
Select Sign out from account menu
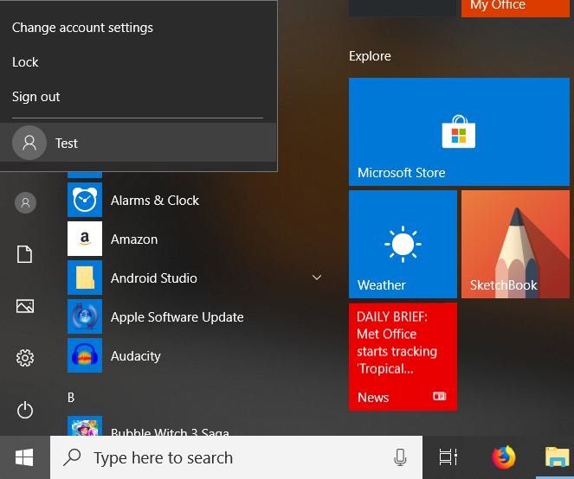tap(36, 97)
